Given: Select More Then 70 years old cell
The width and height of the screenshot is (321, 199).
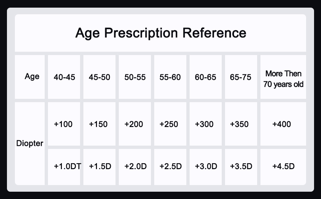Looking at the screenshot, I should (x=283, y=79).
